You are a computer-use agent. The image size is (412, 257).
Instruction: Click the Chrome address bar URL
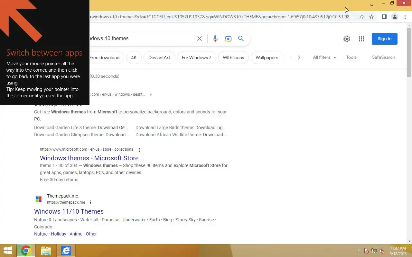point(222,17)
